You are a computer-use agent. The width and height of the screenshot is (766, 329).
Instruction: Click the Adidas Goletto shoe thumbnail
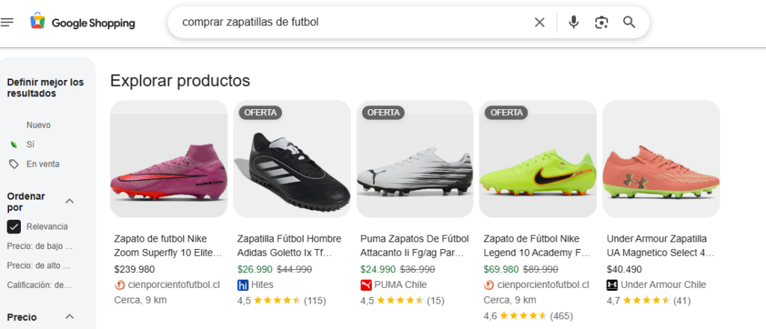(x=292, y=159)
